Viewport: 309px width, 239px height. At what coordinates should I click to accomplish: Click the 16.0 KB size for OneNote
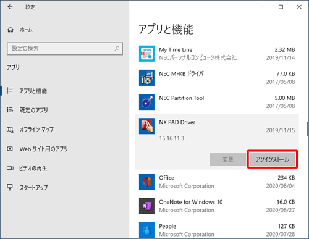point(286,202)
